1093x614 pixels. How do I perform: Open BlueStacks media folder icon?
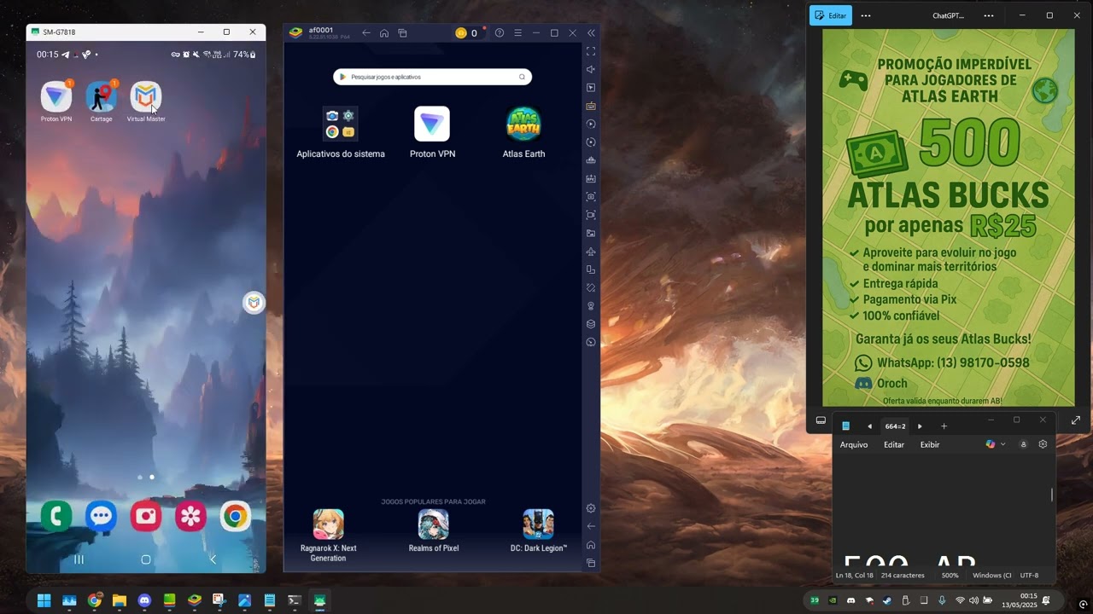coord(591,233)
